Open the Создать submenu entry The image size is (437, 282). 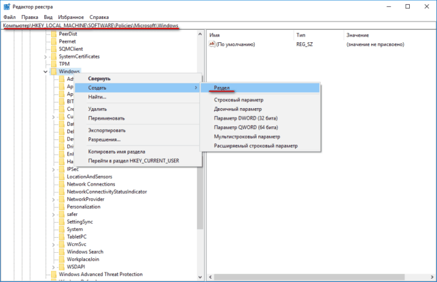pos(138,88)
